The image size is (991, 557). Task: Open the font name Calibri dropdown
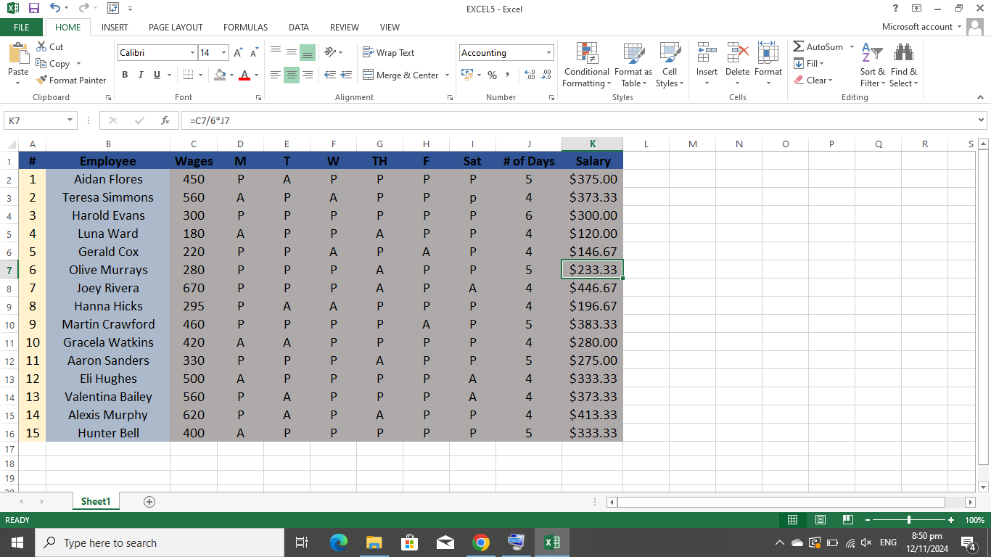pos(192,53)
